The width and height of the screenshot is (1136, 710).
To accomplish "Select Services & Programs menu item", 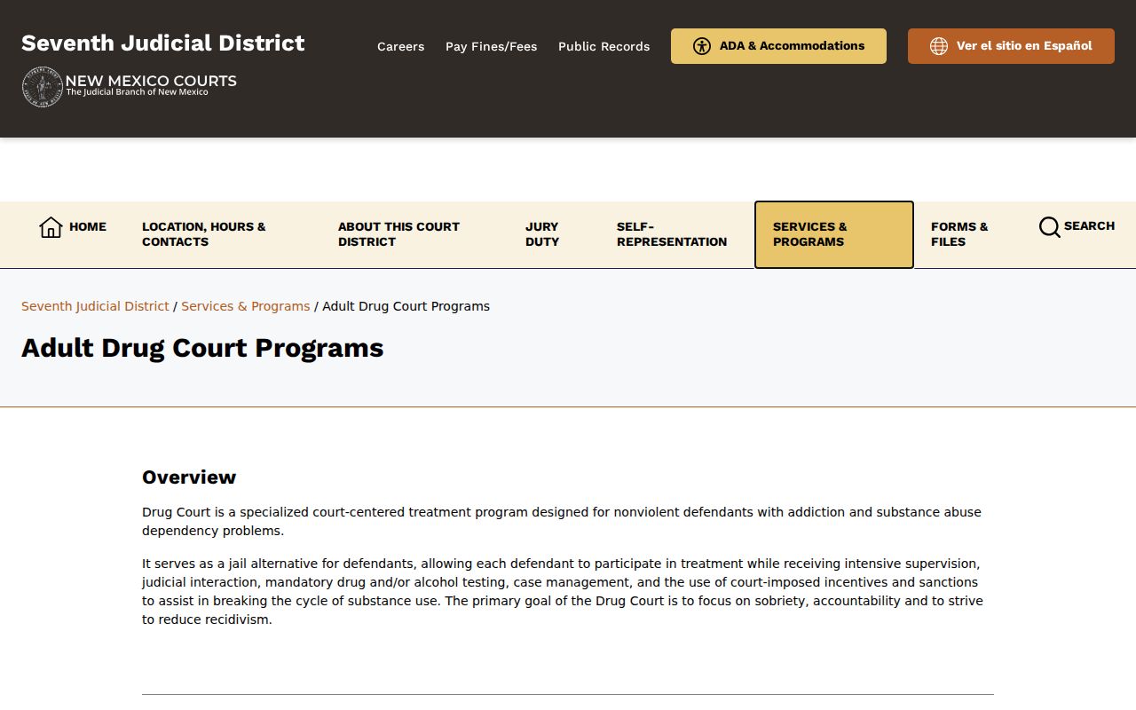I will point(833,234).
